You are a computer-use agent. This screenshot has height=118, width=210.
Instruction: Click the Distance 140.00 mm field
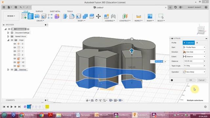point(194,61)
